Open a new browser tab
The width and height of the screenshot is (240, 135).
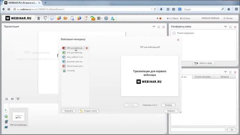click(x=45, y=3)
